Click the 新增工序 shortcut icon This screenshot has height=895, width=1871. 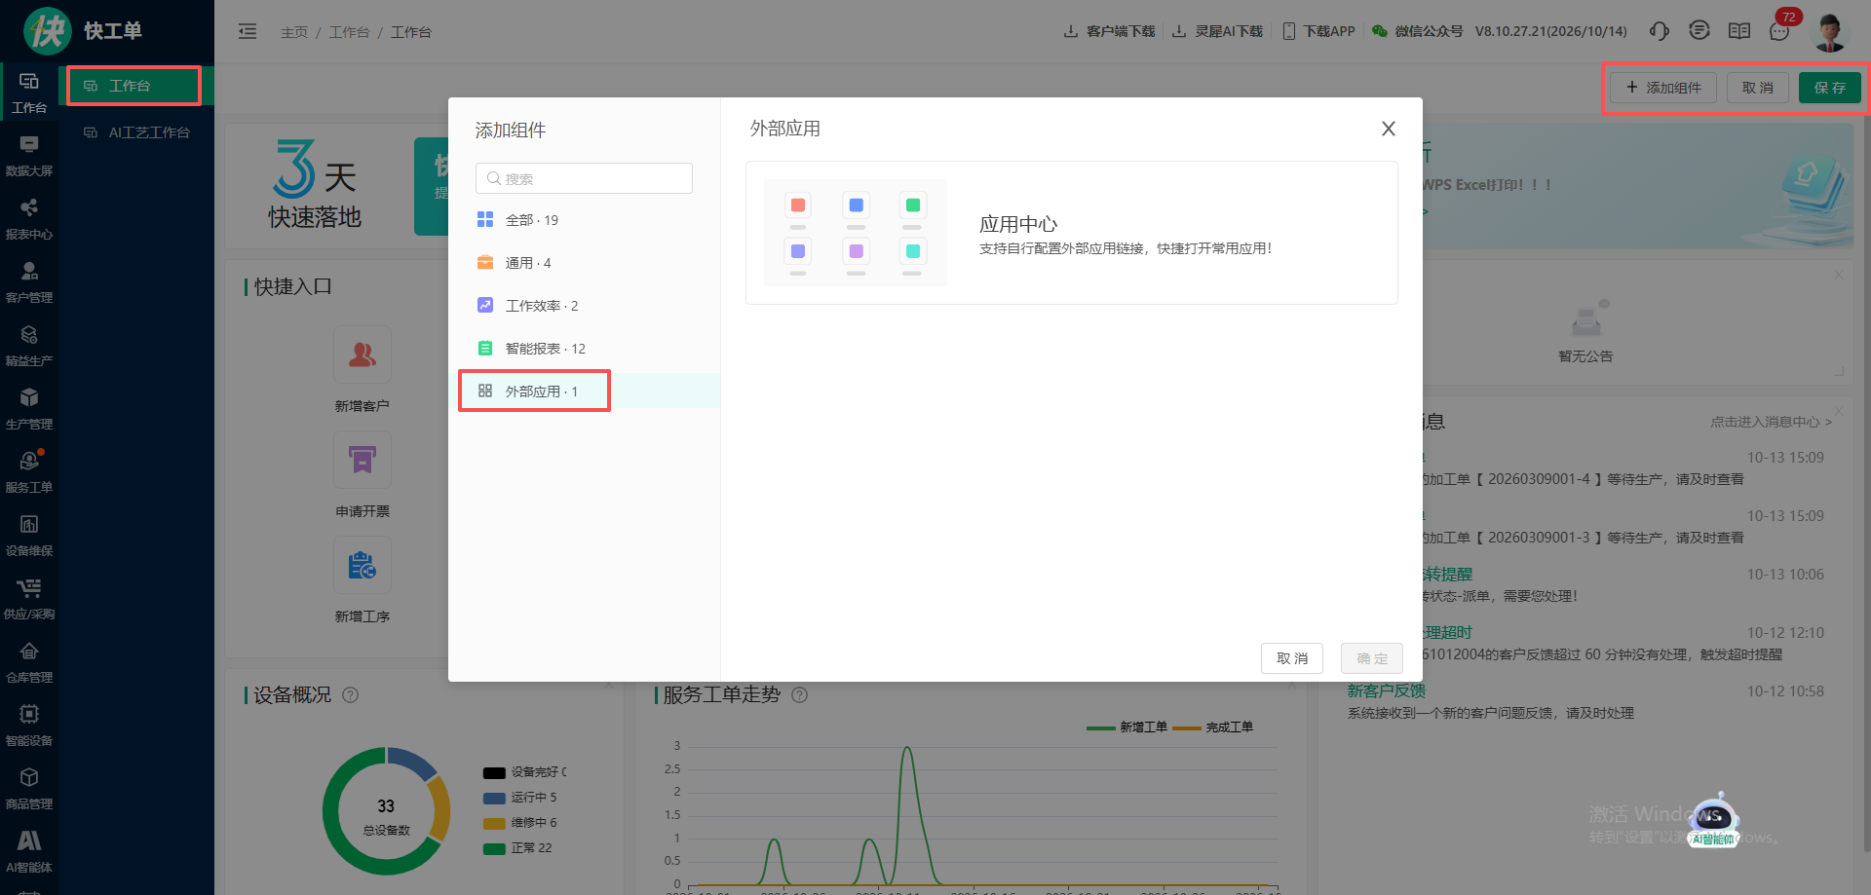(x=363, y=565)
